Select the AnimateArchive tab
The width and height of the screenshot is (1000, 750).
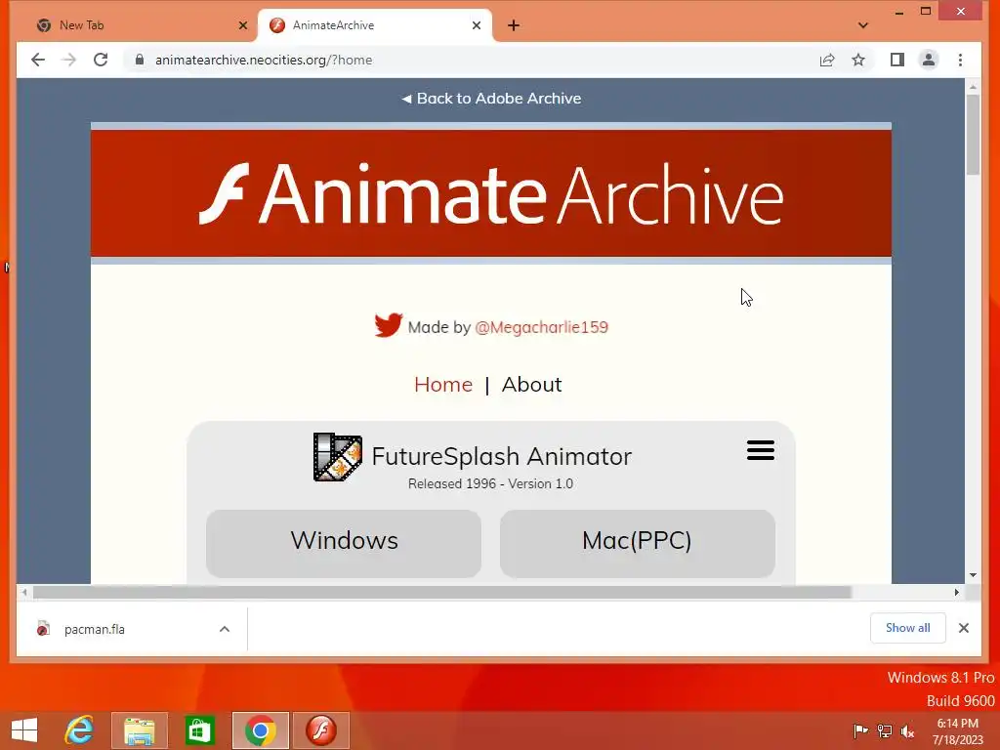375,25
